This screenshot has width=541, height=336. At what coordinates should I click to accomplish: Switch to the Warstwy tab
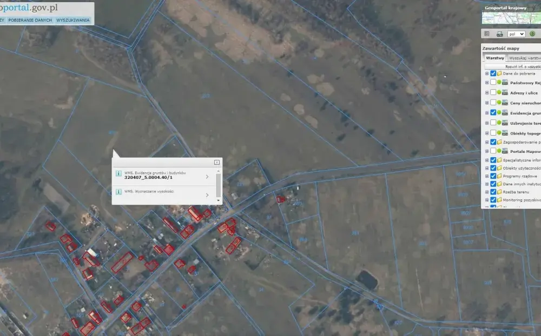coord(495,58)
